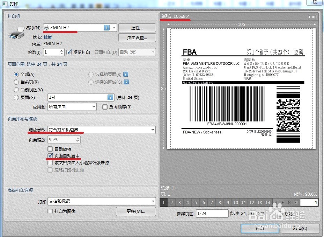Select the 全部(A) radio button

click(16, 74)
